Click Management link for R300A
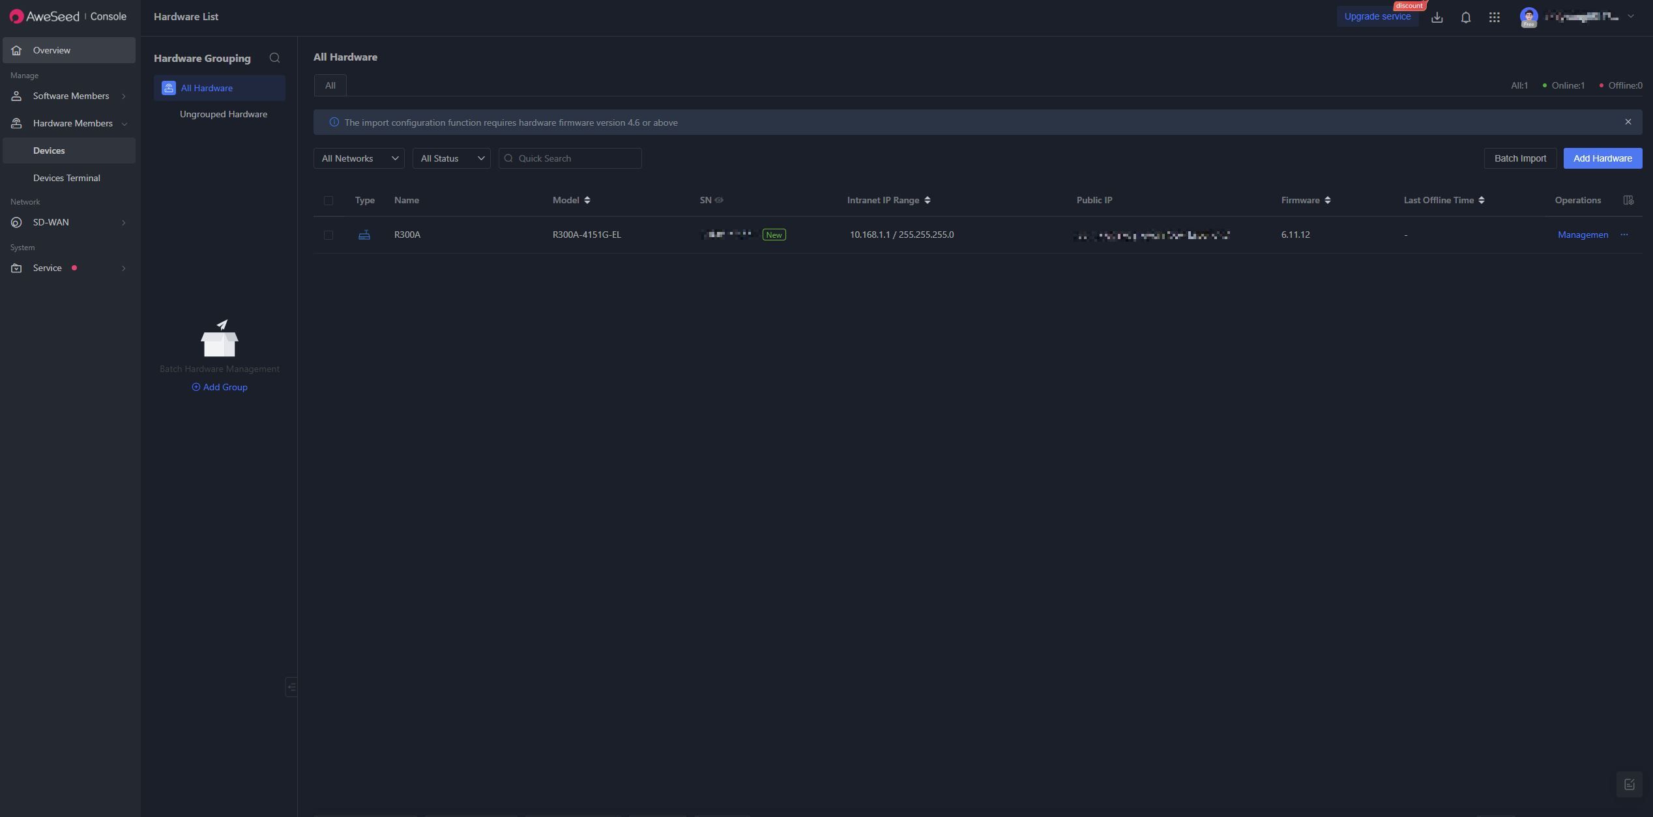 pos(1583,235)
